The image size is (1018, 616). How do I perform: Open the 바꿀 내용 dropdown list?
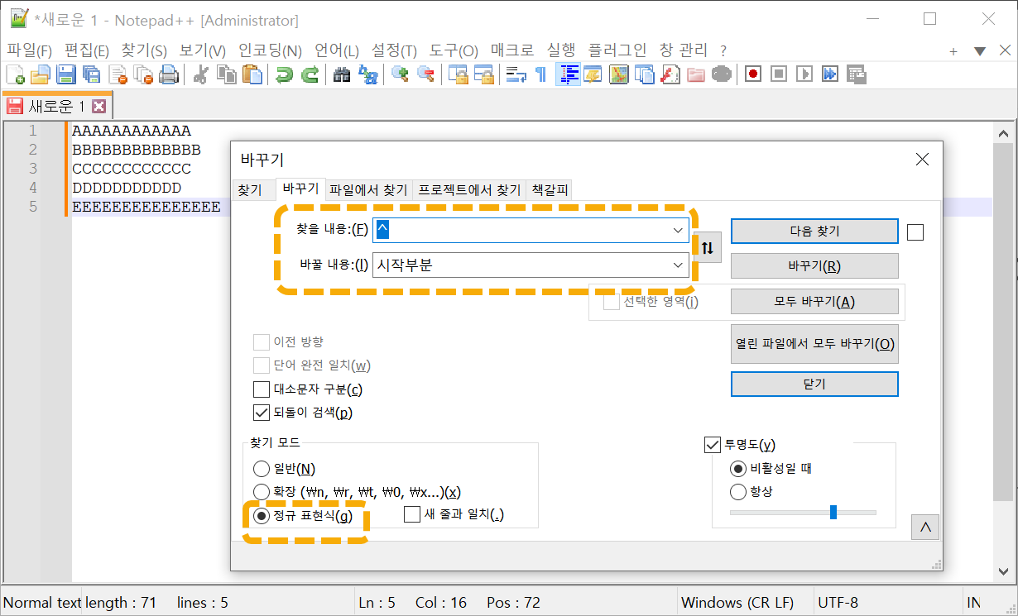coord(679,265)
